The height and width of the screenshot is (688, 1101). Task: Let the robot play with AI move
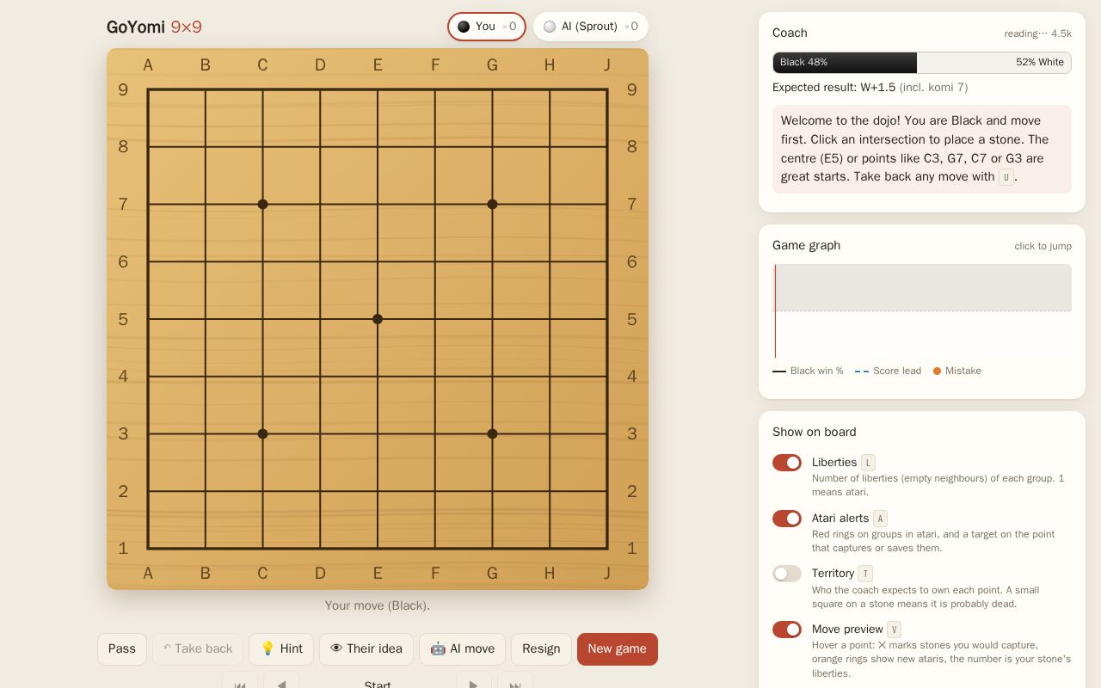coord(463,648)
